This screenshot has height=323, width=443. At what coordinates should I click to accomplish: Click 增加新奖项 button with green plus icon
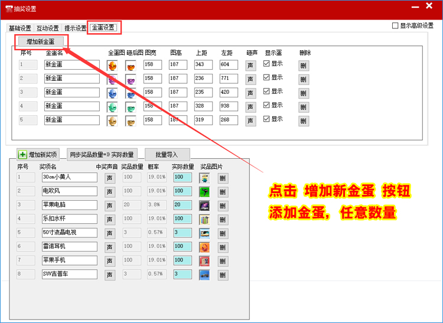coord(38,155)
